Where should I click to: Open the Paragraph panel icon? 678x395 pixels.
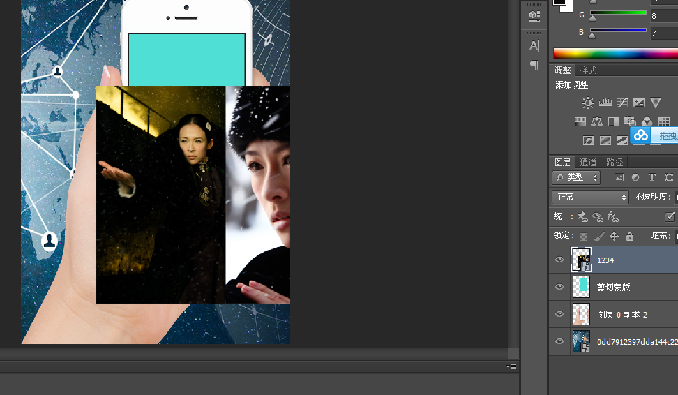(x=534, y=66)
